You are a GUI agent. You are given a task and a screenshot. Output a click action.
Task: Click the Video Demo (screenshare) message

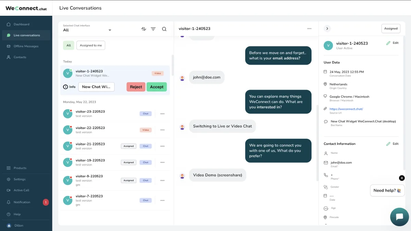[217, 175]
